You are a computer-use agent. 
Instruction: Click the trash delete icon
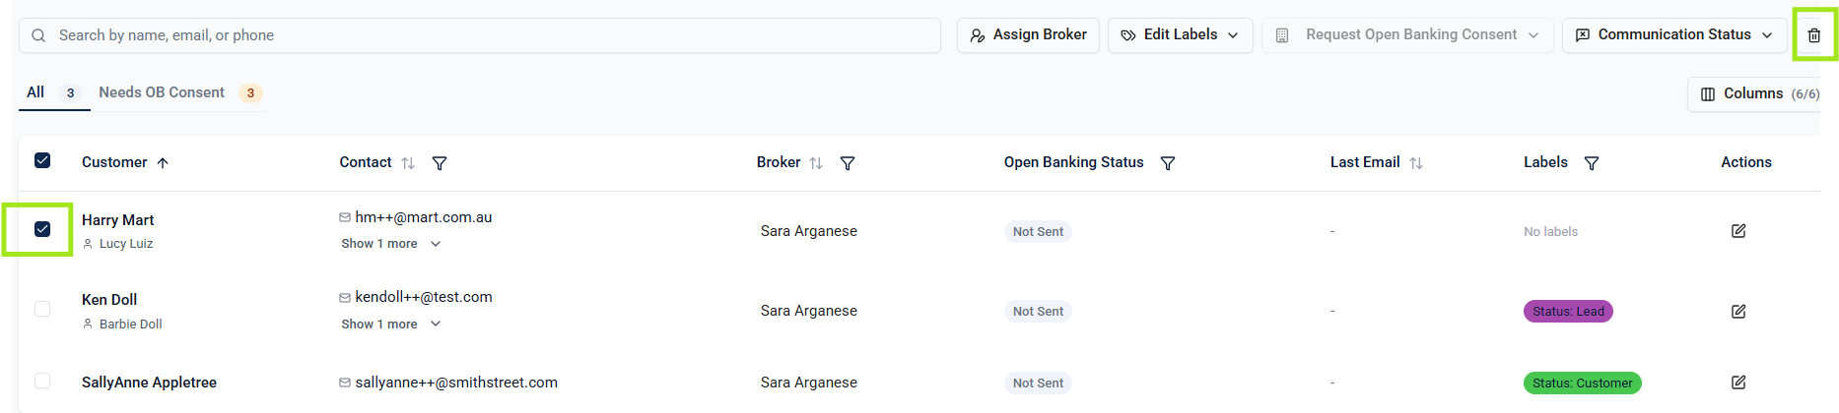(1813, 35)
